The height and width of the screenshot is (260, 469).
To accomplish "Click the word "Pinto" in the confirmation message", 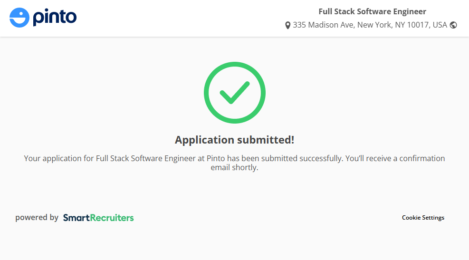I will tap(216, 158).
